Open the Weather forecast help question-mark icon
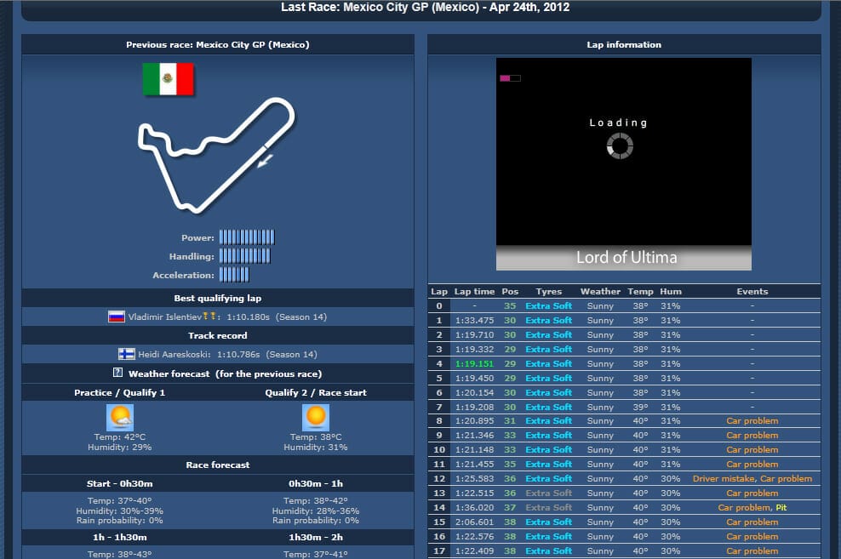The height and width of the screenshot is (559, 841). tap(118, 374)
